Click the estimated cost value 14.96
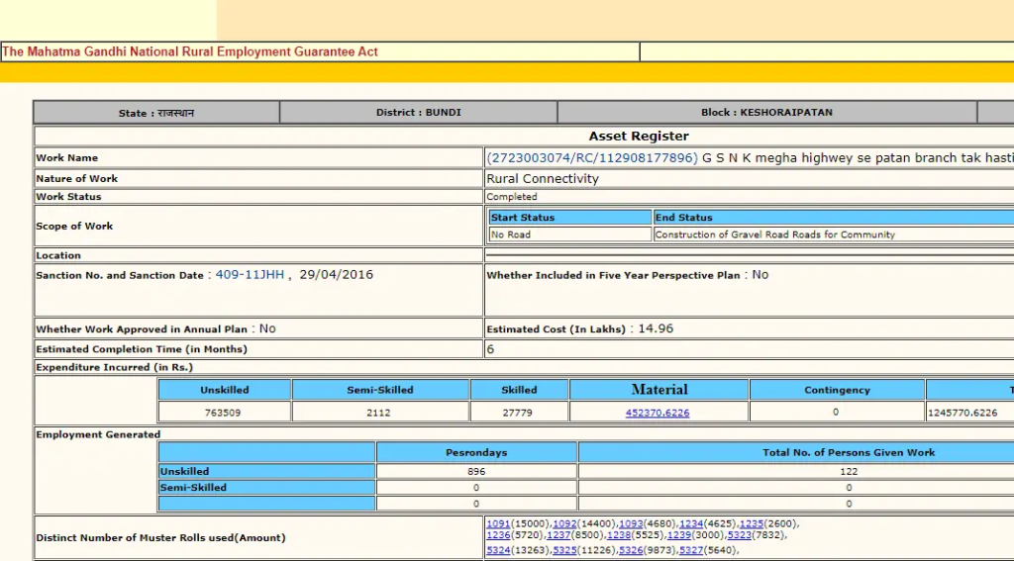This screenshot has width=1014, height=561. tap(656, 328)
